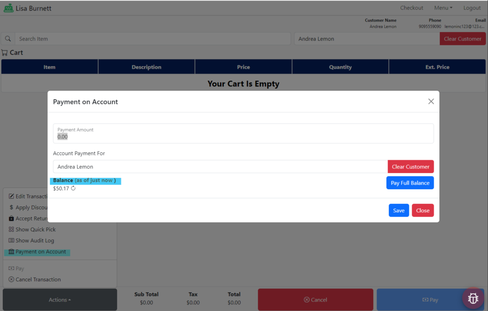Save the account payment
Image resolution: width=488 pixels, height=311 pixels.
coord(398,210)
